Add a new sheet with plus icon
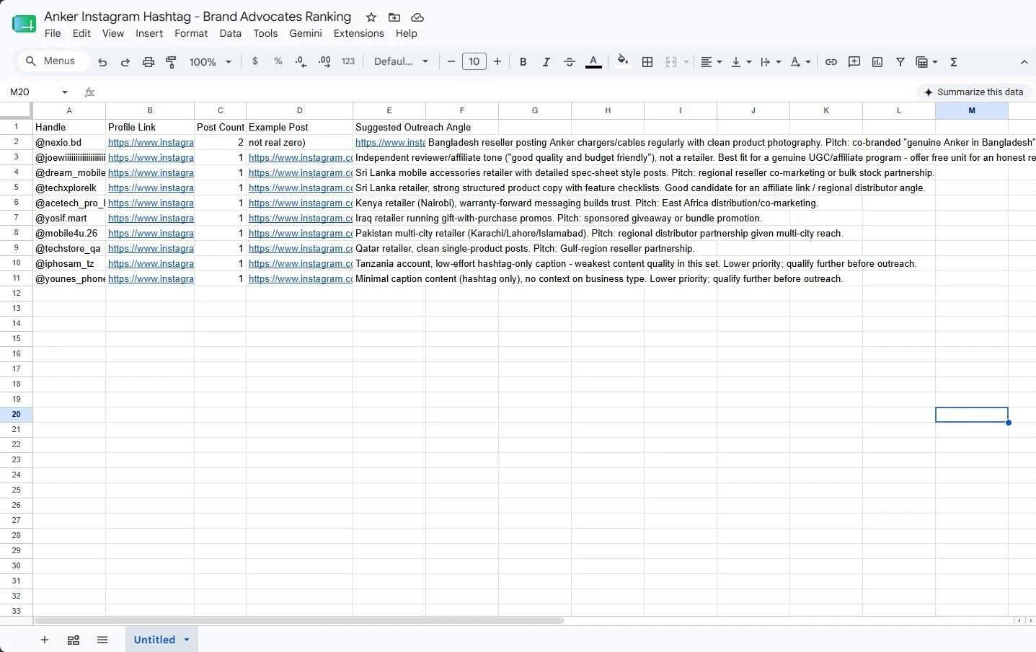This screenshot has width=1036, height=652. pyautogui.click(x=45, y=640)
